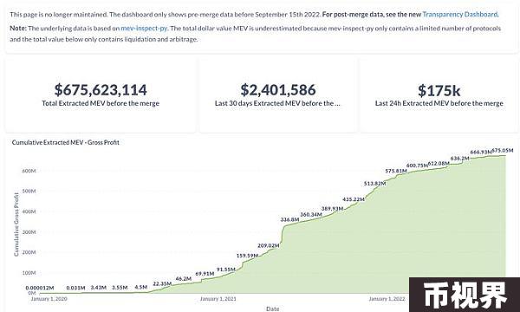Click the January 1, 2021 axis tick
This screenshot has width=520, height=312.
[218, 299]
